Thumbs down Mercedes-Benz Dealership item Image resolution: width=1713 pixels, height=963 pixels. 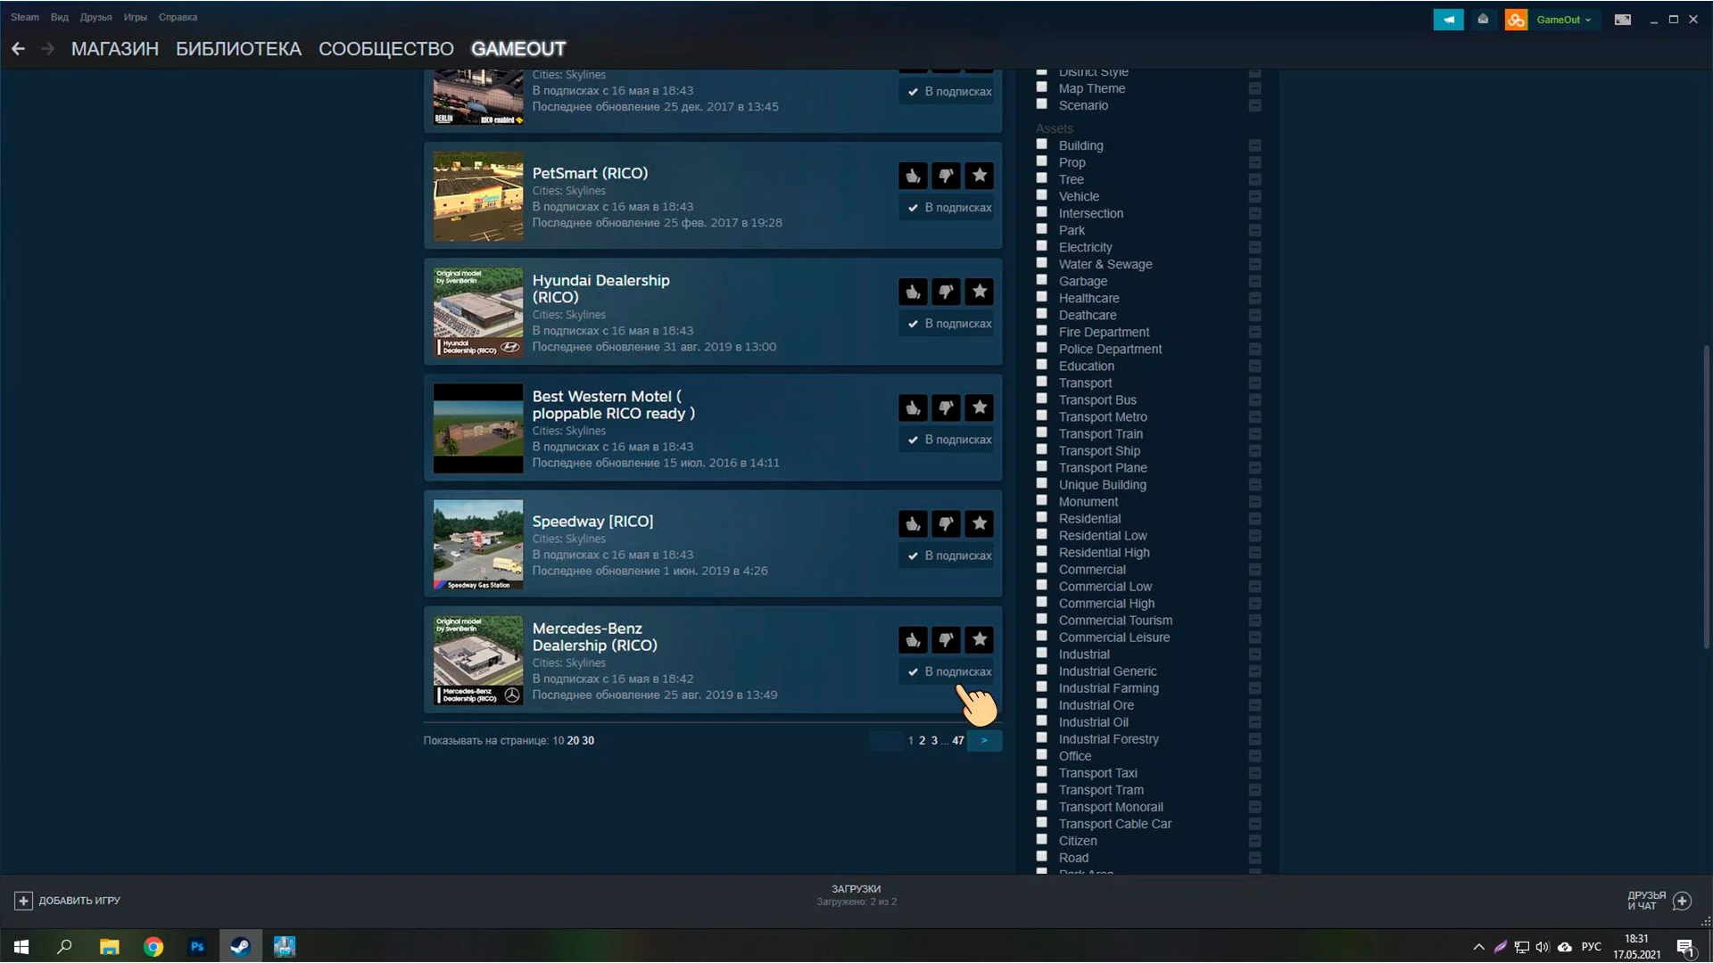pos(946,639)
